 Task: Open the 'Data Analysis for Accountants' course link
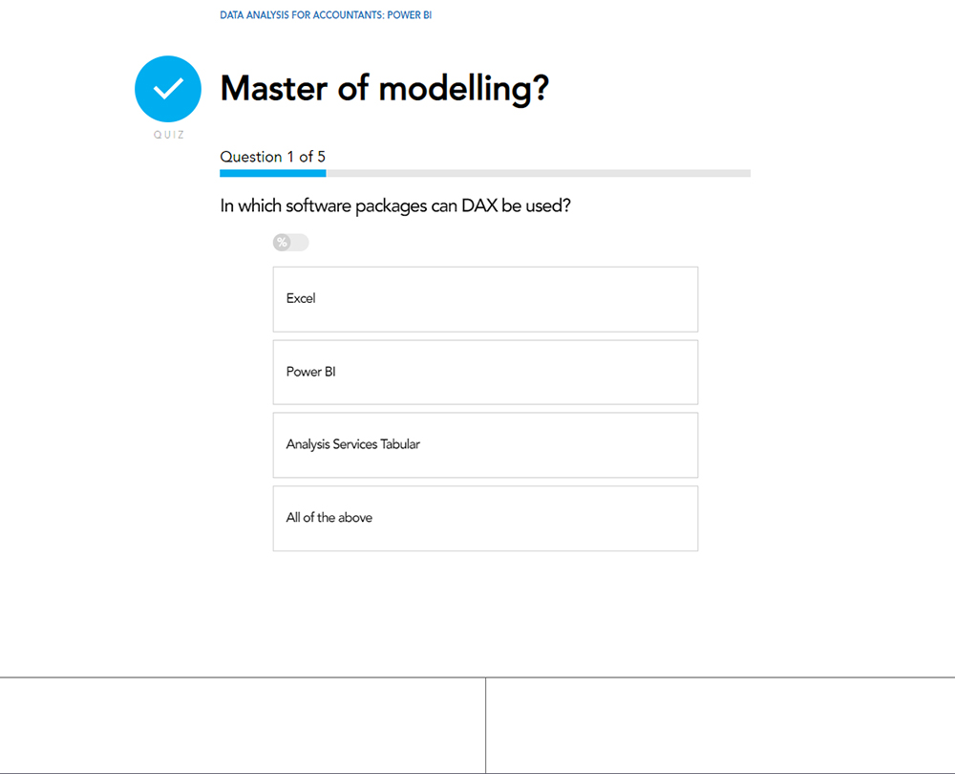(x=302, y=15)
